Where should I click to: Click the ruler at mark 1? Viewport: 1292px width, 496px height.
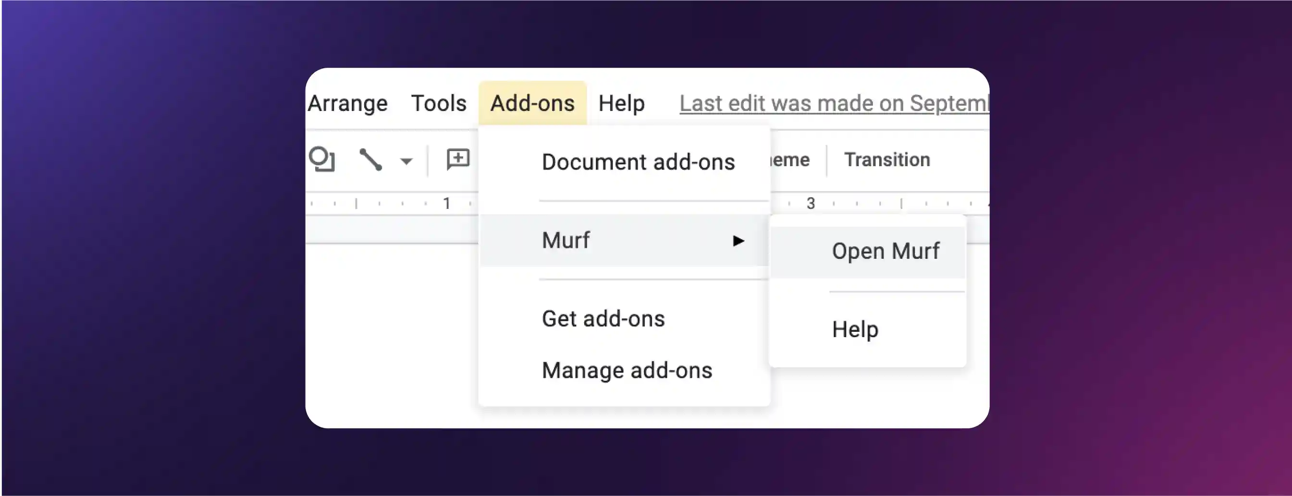[x=446, y=204]
